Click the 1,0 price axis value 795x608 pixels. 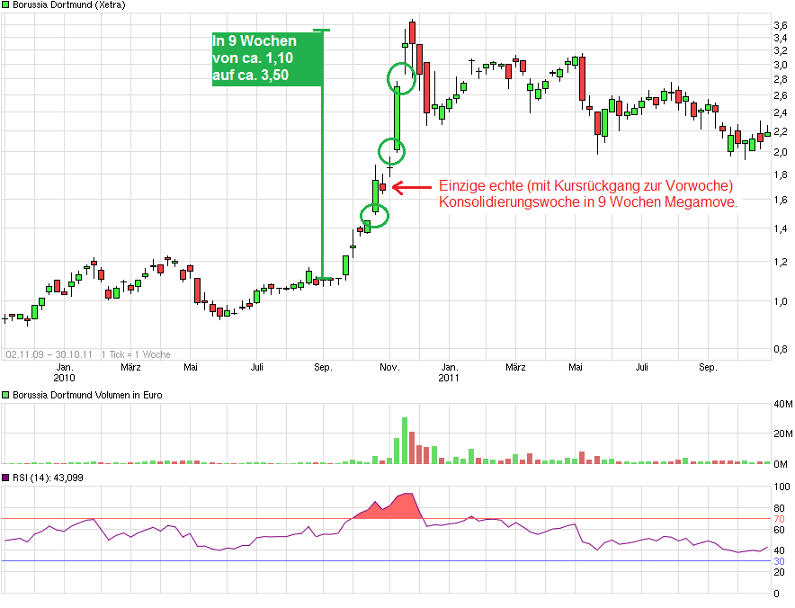click(781, 301)
